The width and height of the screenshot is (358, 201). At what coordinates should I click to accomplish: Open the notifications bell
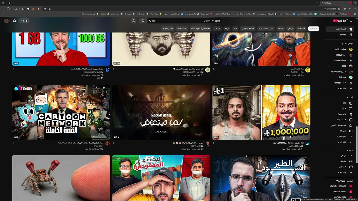15,21
